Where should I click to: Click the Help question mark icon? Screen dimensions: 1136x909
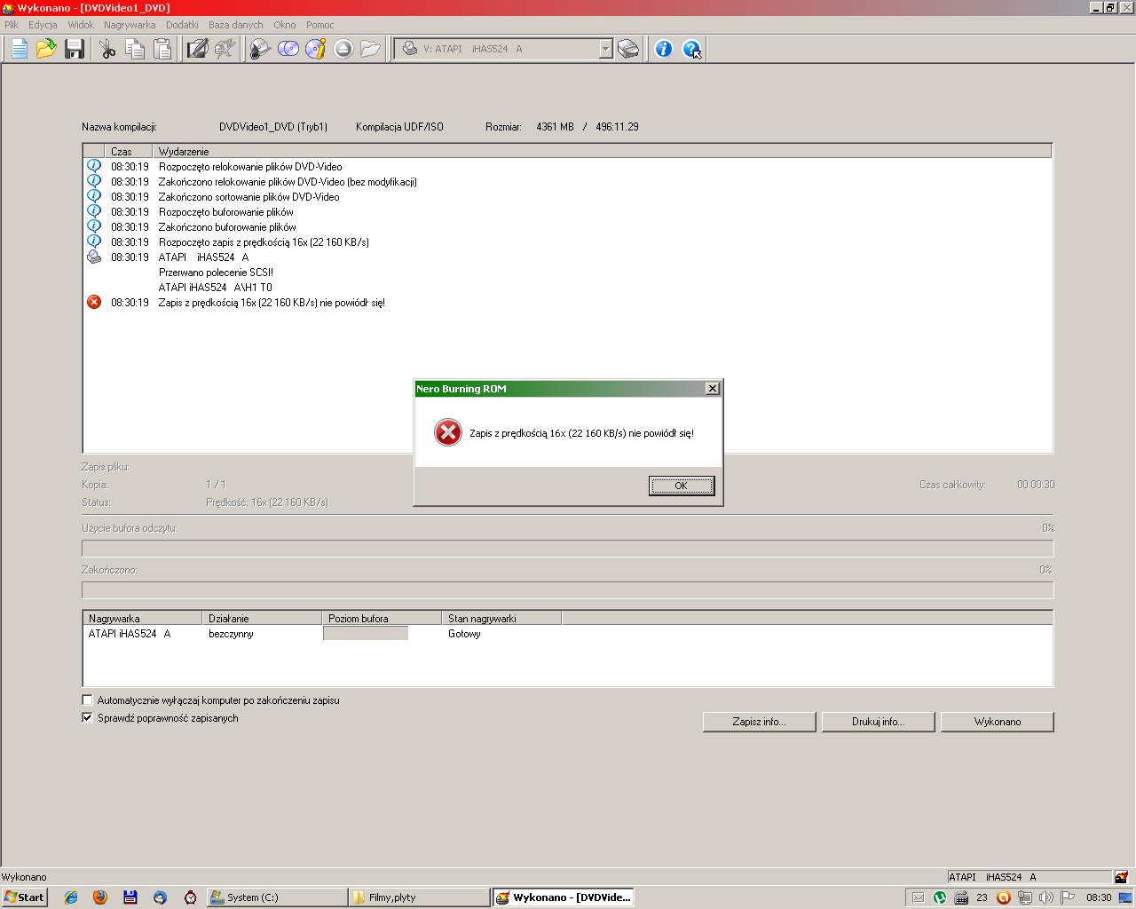tap(691, 49)
